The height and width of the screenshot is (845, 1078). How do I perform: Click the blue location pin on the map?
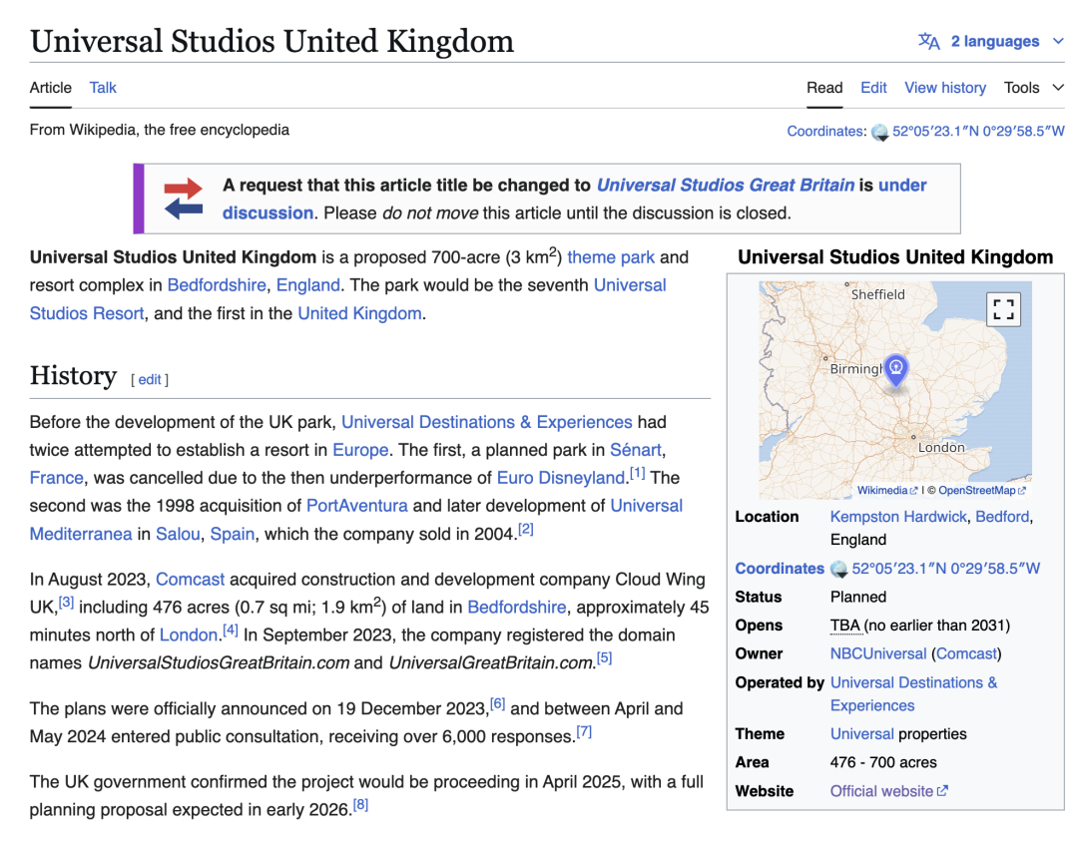pyautogui.click(x=895, y=372)
